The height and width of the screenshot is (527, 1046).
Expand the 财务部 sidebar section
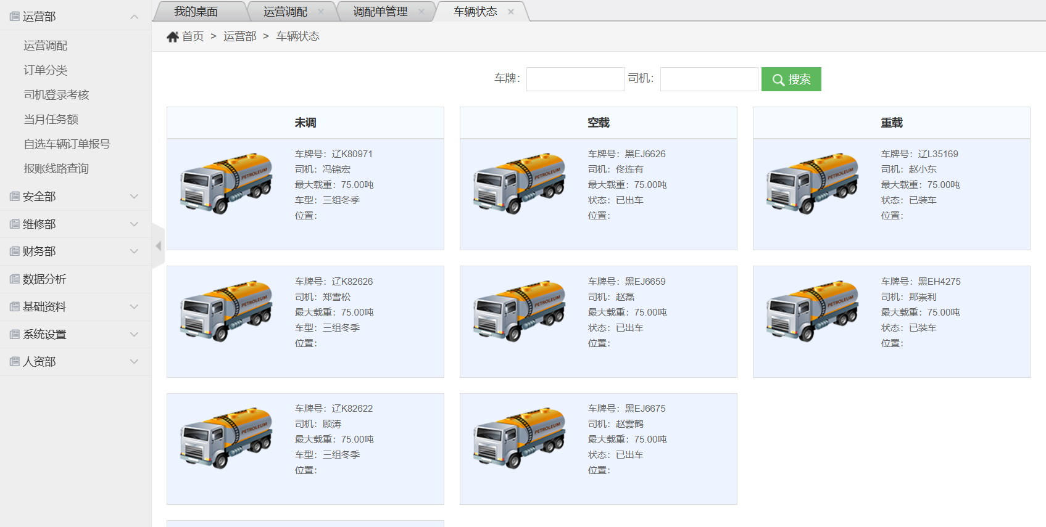point(134,251)
